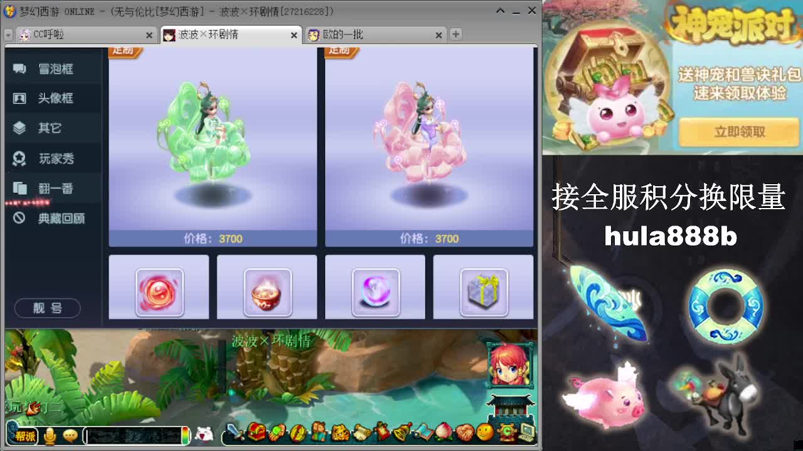Select the pink costume preview card
The width and height of the screenshot is (803, 451).
click(x=429, y=146)
